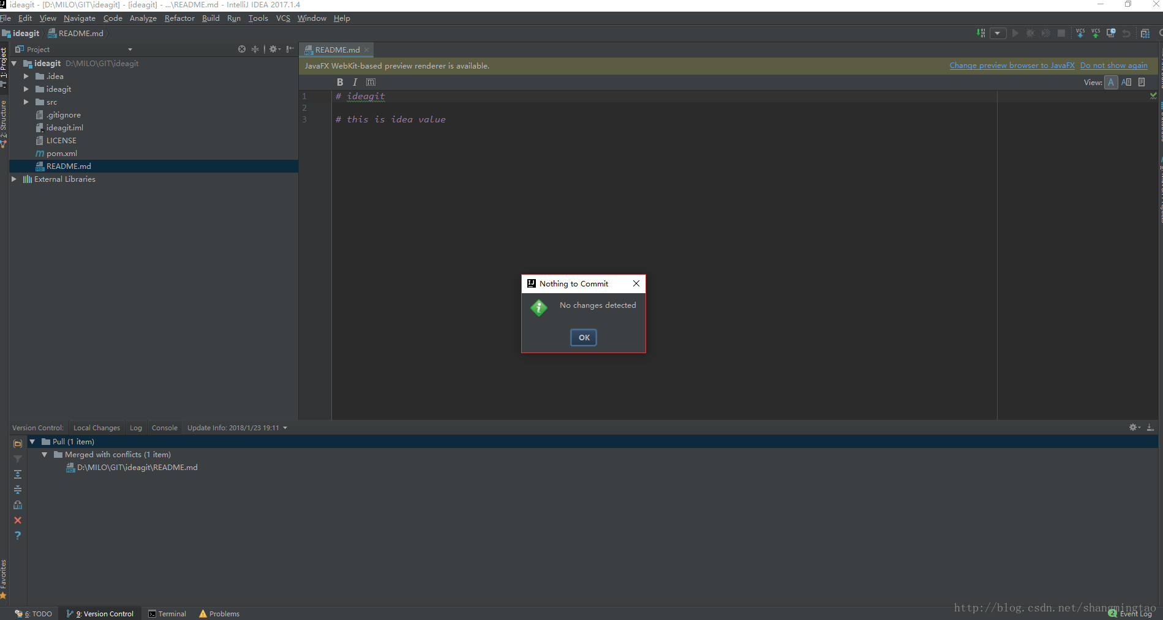Viewport: 1163px width, 620px height.
Task: Close the README.md editor tab
Action: [x=367, y=50]
